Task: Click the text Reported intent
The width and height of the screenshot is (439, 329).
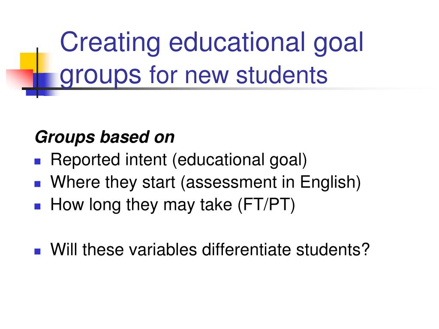Action: [x=108, y=160]
